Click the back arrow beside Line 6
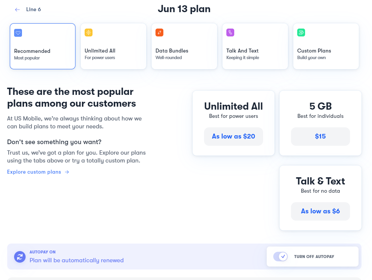Viewport: 372px width, 280px height. click(17, 10)
